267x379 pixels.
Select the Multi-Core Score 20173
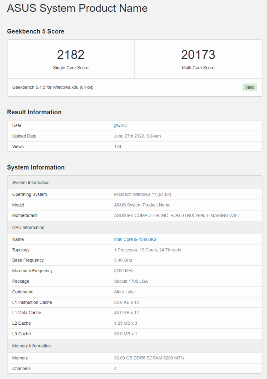point(198,54)
